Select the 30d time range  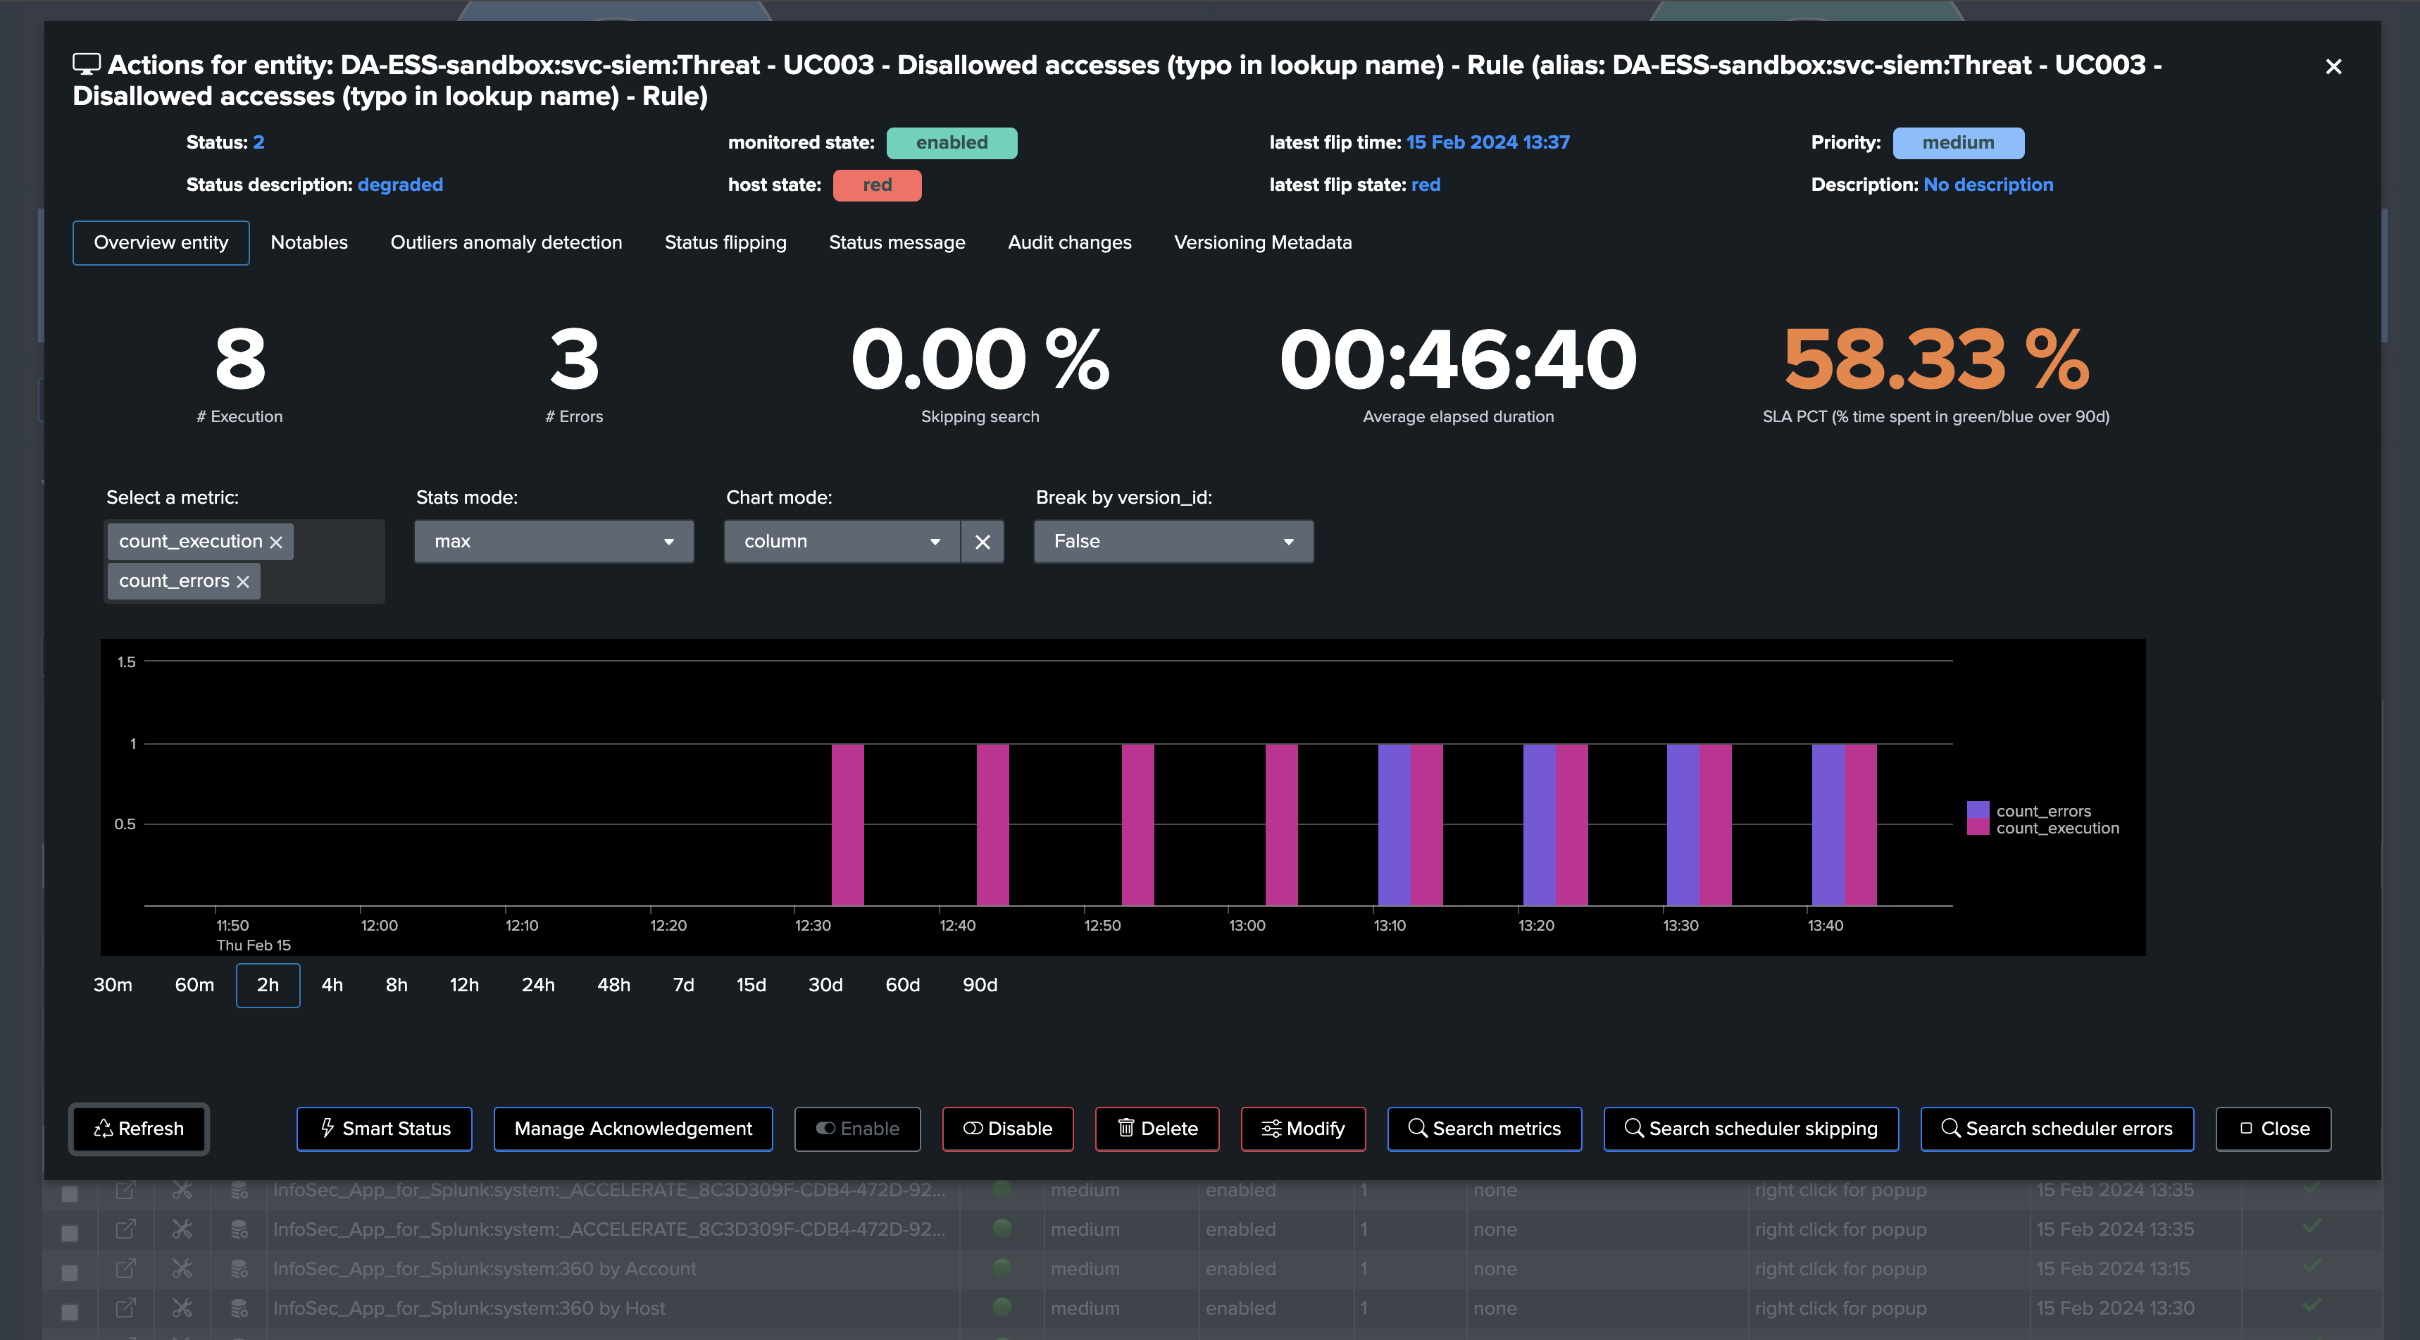(825, 985)
